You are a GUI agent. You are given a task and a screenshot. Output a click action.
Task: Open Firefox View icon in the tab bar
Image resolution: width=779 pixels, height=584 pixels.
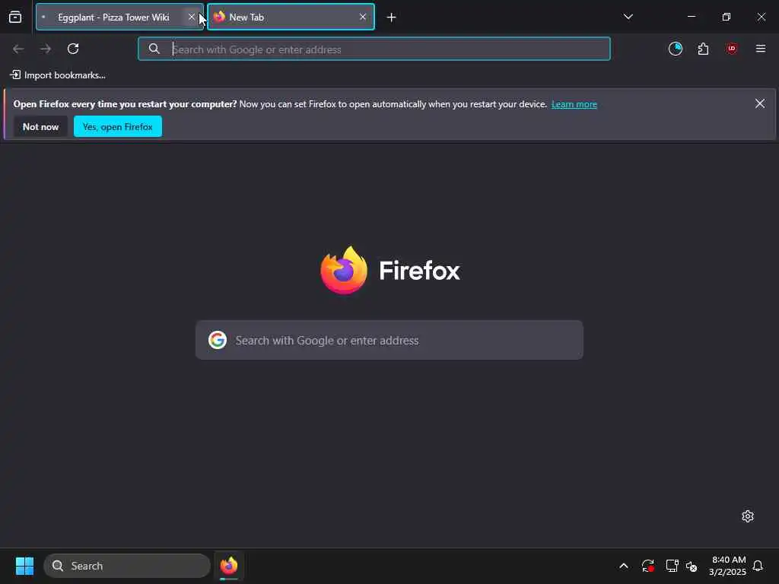tap(15, 17)
